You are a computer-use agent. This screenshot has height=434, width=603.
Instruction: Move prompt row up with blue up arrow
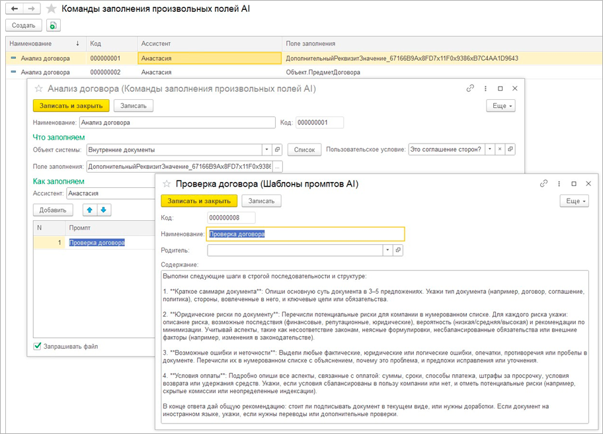click(90, 210)
